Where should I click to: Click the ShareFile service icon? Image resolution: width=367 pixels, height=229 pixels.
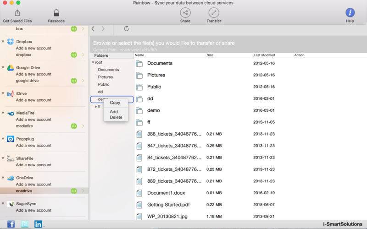[10, 158]
